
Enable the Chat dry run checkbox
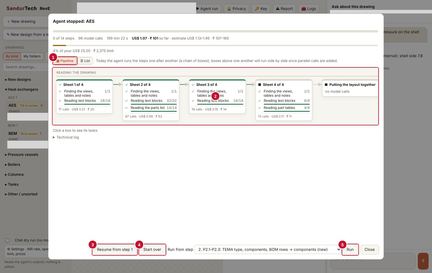(x=8, y=240)
